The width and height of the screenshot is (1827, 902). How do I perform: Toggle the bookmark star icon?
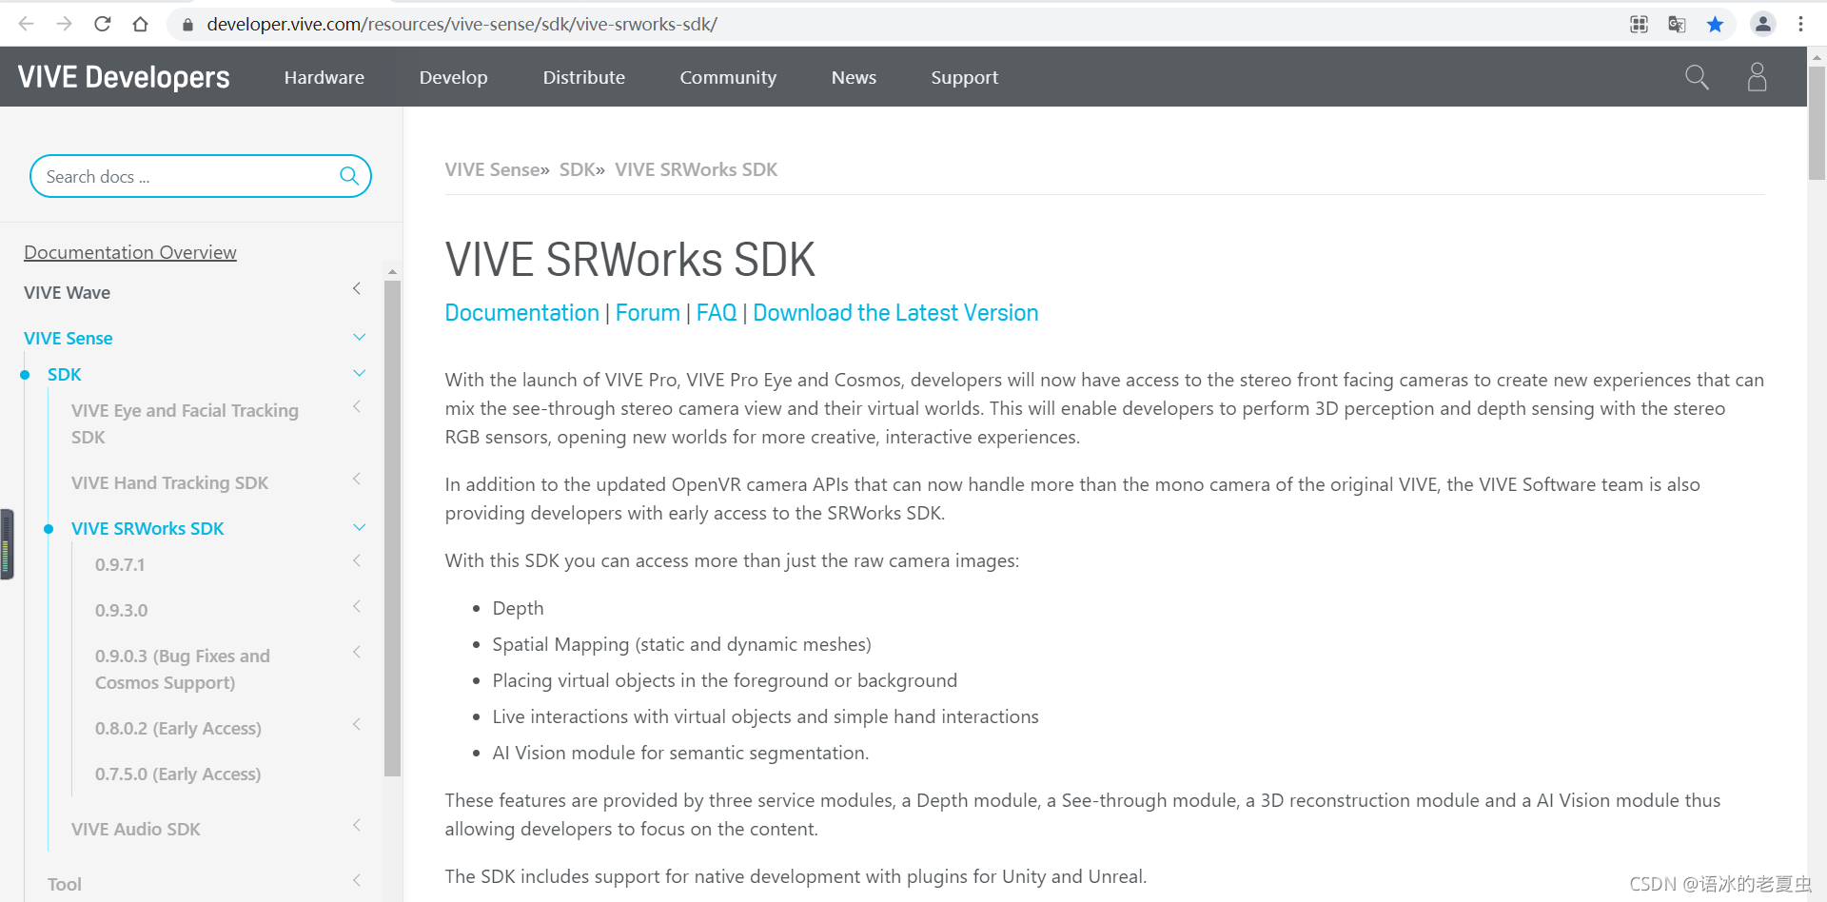tap(1715, 25)
